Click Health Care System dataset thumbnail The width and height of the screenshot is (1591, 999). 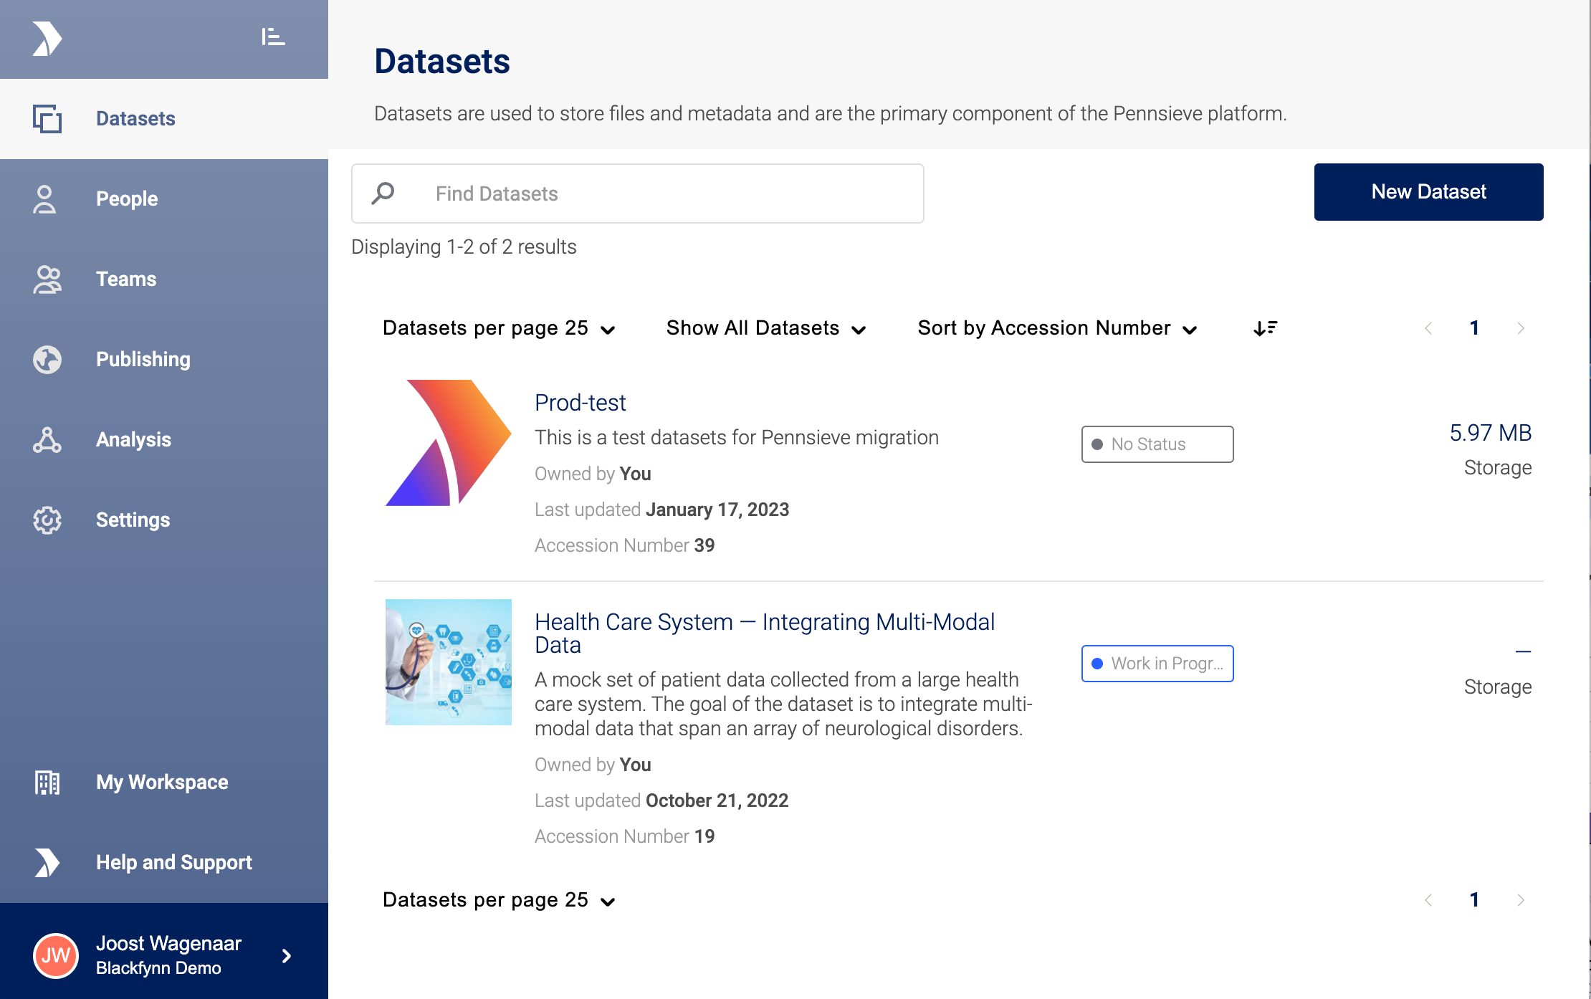449,661
